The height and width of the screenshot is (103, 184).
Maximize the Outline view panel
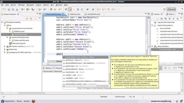click(182, 14)
